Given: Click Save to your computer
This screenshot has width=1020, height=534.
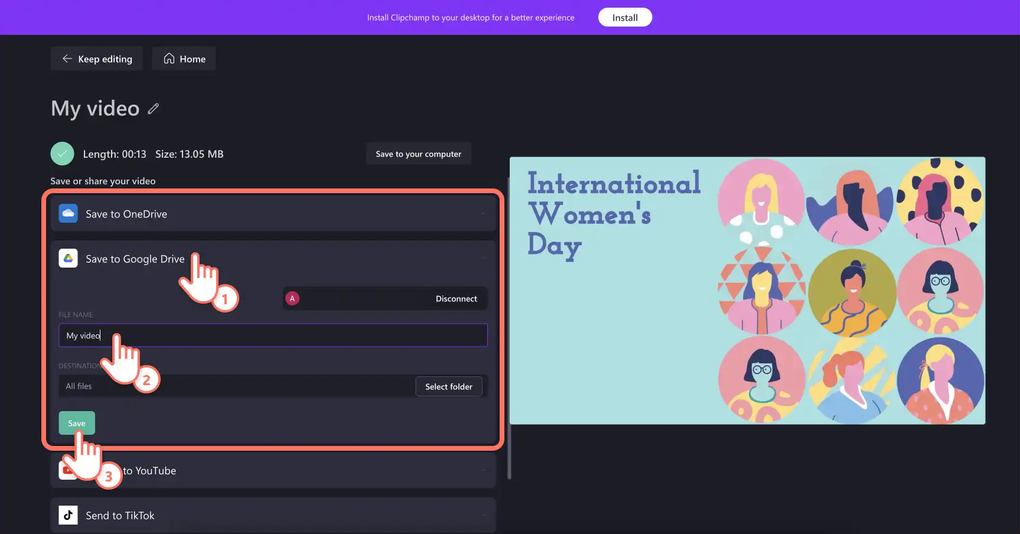Looking at the screenshot, I should coord(419,154).
